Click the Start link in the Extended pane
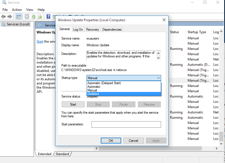 pyautogui.click(x=40, y=42)
